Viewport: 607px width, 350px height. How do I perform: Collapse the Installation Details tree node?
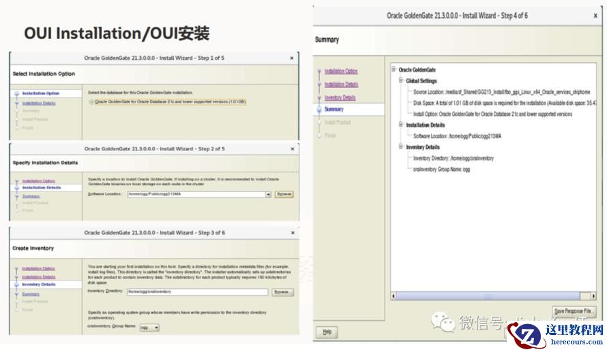pyautogui.click(x=401, y=125)
